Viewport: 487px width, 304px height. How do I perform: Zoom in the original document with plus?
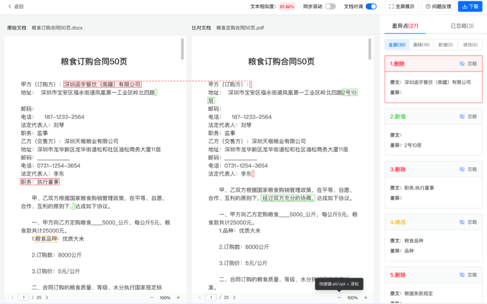coord(178,298)
